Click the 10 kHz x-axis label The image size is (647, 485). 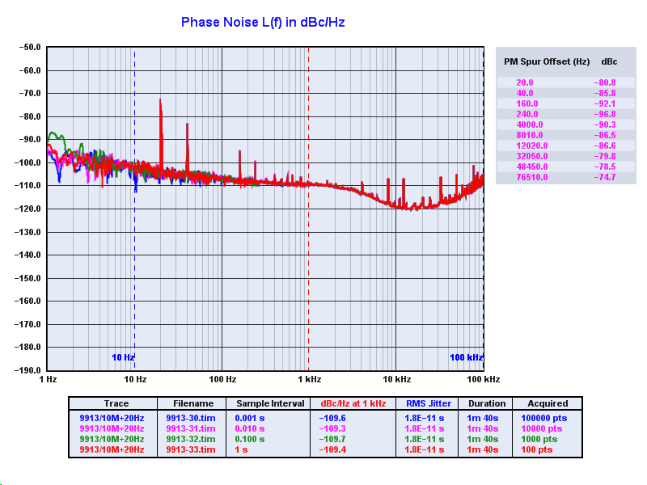397,379
